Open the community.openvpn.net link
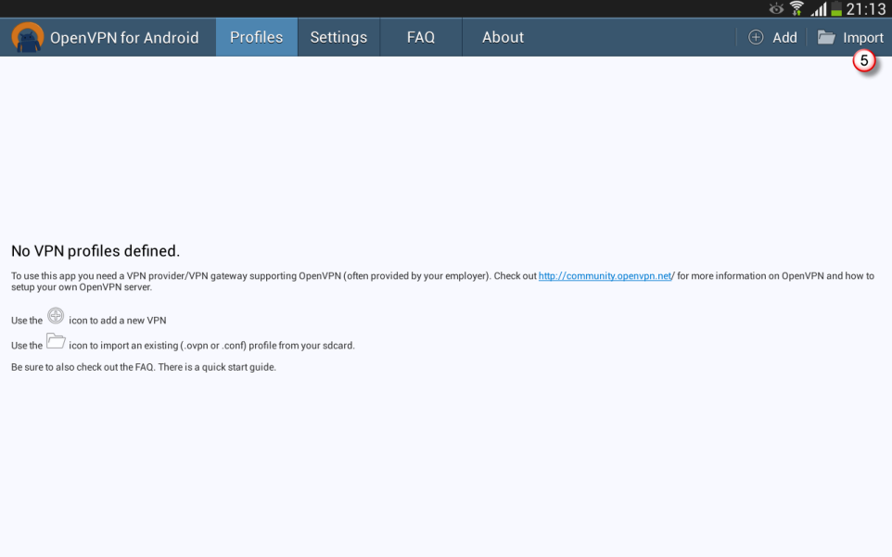Screen dimensions: 892x557 pos(605,275)
